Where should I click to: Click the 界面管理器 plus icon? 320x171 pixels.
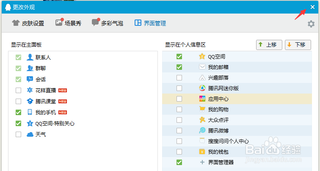coord(202,162)
